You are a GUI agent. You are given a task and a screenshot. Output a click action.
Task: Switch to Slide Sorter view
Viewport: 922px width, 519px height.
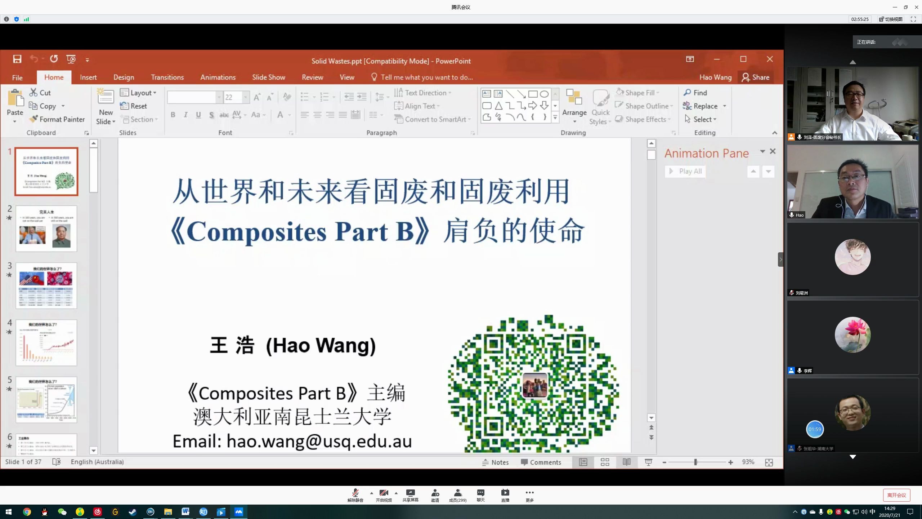pyautogui.click(x=605, y=462)
